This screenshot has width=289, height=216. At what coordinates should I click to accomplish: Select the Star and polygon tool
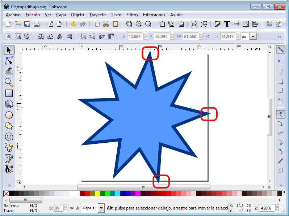pyautogui.click(x=9, y=126)
